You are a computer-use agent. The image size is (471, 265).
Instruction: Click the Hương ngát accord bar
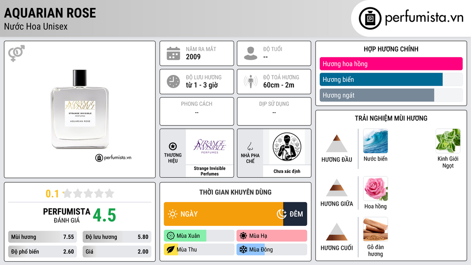[391, 95]
